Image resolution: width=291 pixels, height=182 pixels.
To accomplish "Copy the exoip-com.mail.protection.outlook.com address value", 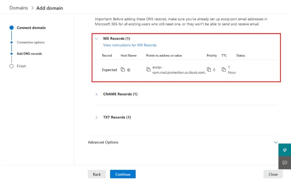I will coord(148,70).
